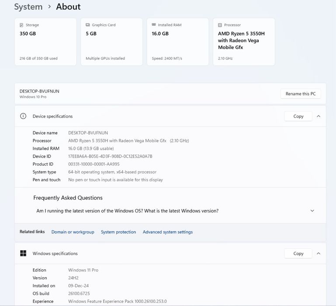Click the Graphics Card icon
The height and width of the screenshot is (306, 336).
(88, 25)
